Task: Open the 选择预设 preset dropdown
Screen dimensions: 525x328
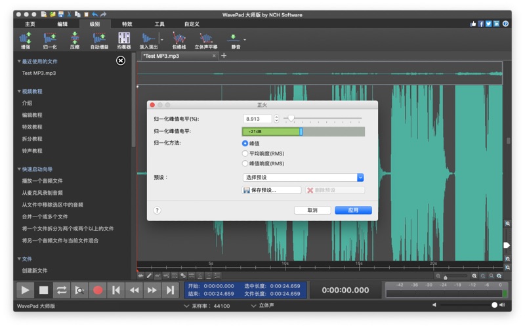Action: click(303, 178)
